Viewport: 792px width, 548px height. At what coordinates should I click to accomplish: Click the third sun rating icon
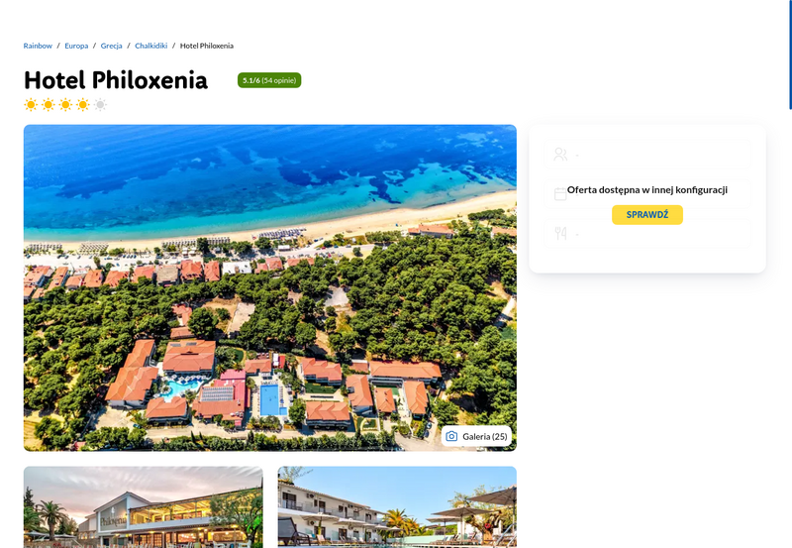click(65, 105)
